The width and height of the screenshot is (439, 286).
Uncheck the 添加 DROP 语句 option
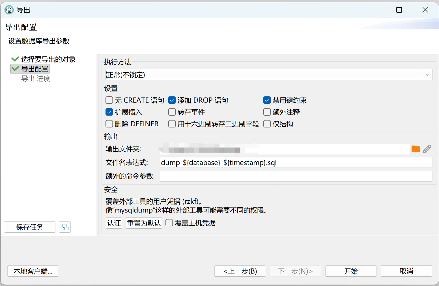(x=172, y=100)
